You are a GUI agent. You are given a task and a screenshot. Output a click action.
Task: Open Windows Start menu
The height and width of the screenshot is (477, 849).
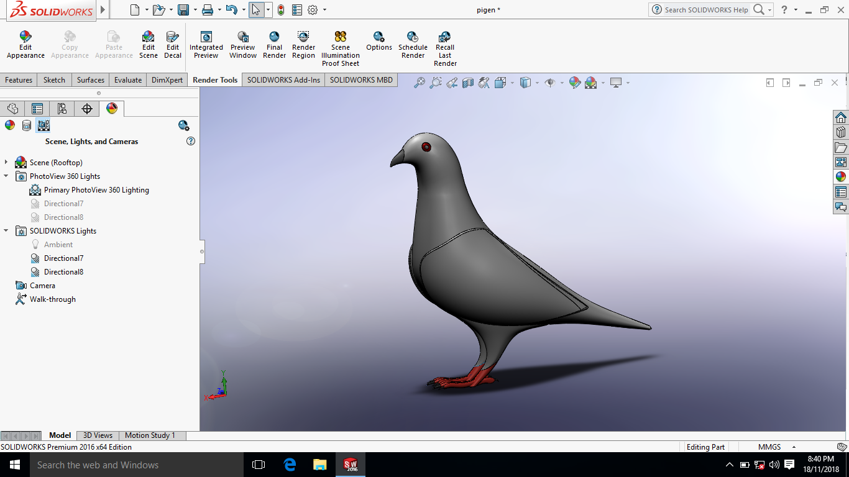click(14, 465)
